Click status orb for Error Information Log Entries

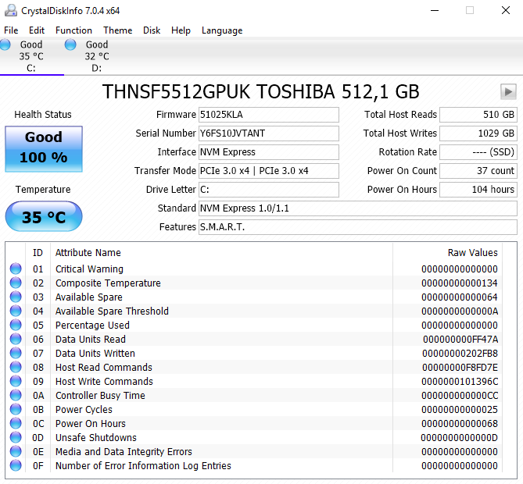point(16,465)
